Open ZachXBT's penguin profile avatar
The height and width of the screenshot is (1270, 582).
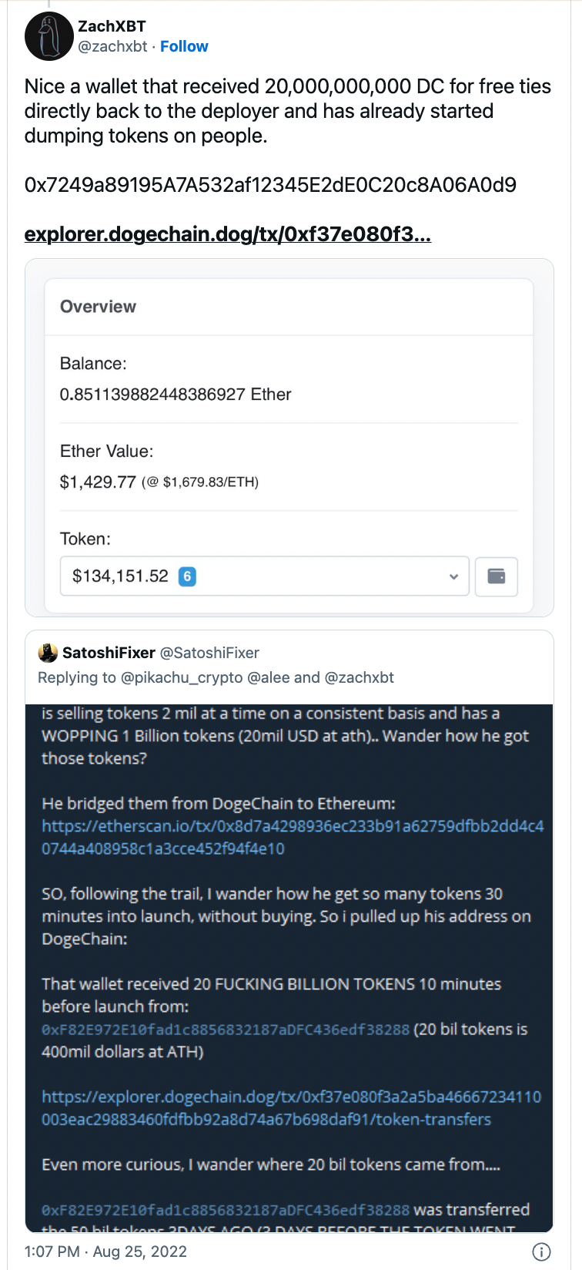[x=49, y=37]
